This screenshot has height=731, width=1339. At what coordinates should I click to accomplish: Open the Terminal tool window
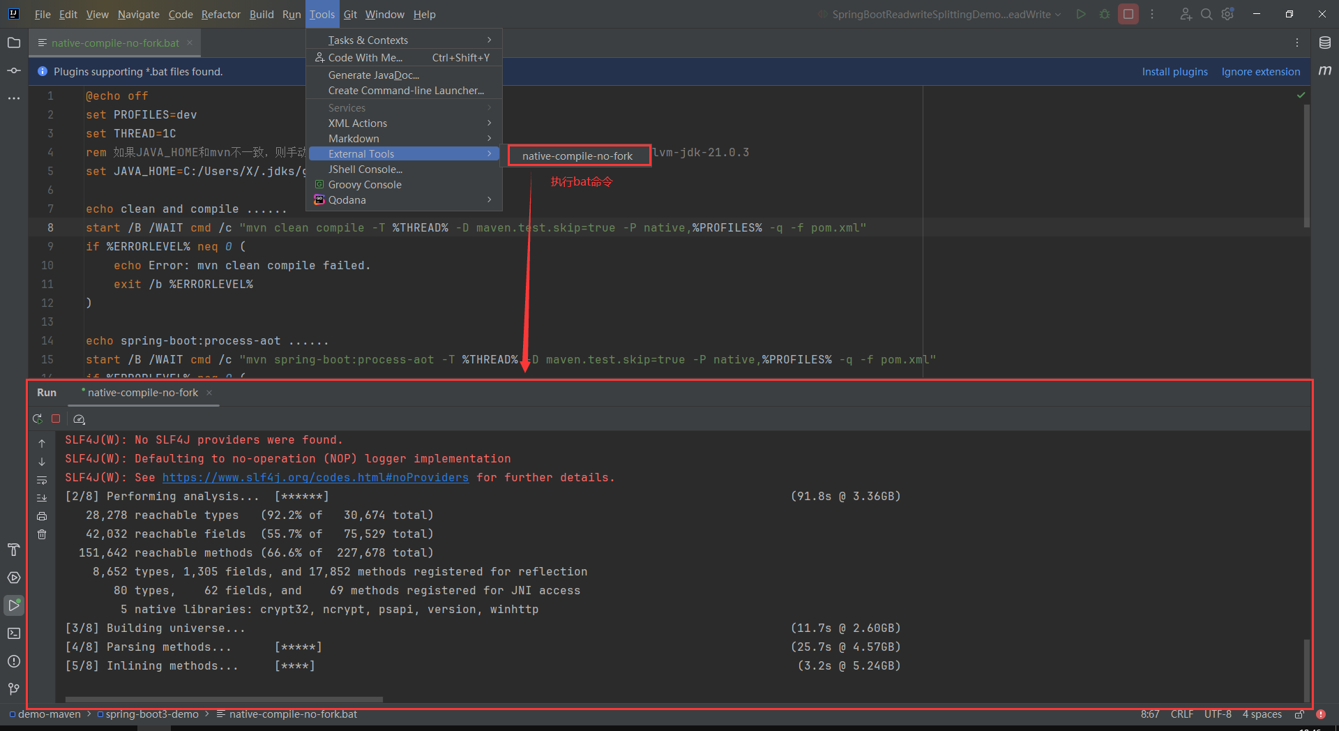[14, 633]
